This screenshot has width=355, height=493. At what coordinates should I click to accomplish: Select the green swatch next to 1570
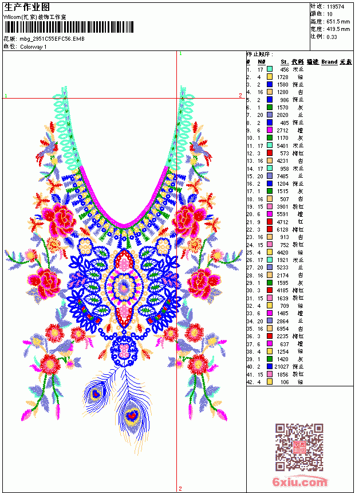click(270, 107)
